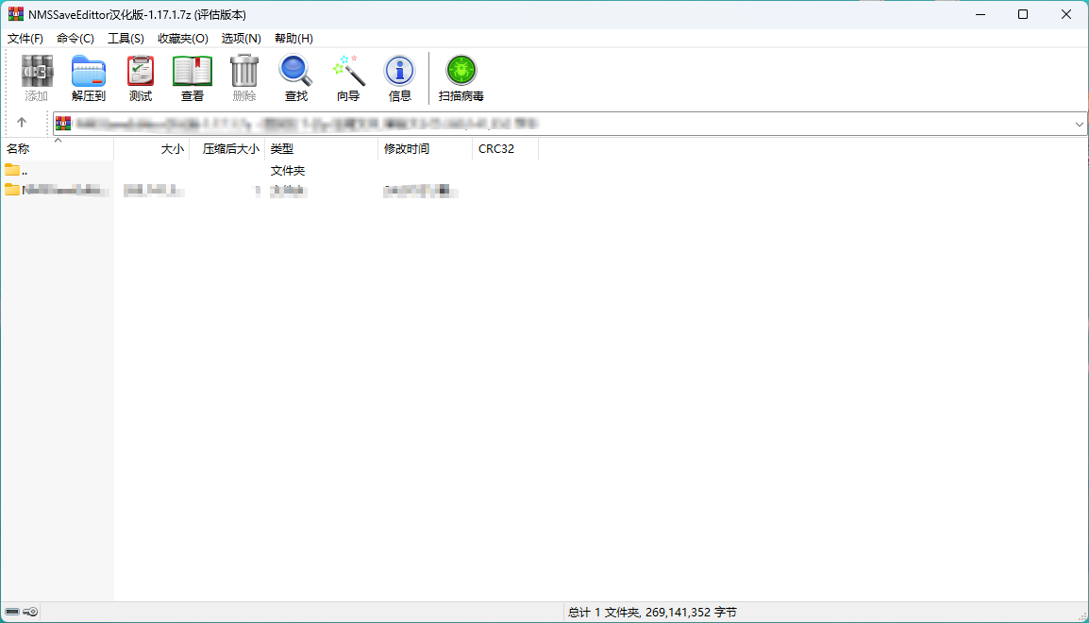Screen dimensions: 1089x623
Task: Click the archive path address field
Action: click(x=566, y=124)
